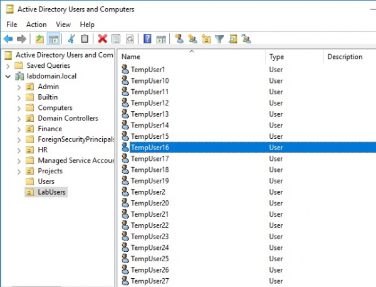
Task: Click the TempUser27 user icon
Action: (125, 281)
